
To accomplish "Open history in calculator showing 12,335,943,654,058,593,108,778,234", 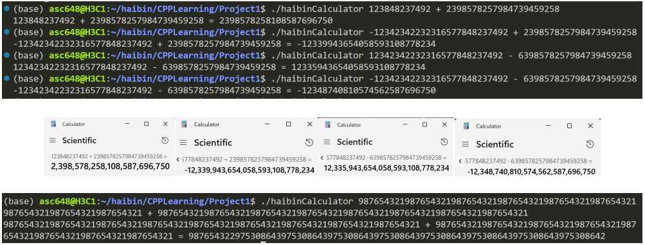I will click(444, 142).
